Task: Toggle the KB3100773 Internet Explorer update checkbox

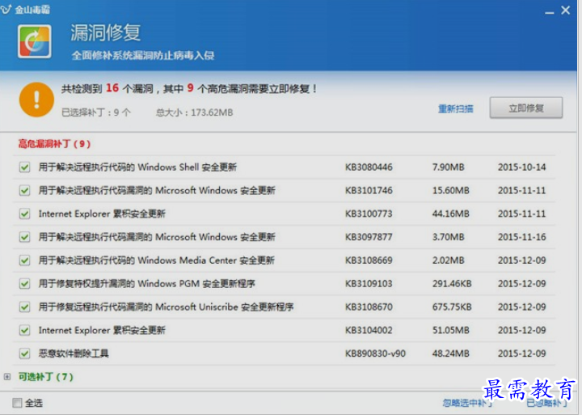Action: tap(25, 214)
